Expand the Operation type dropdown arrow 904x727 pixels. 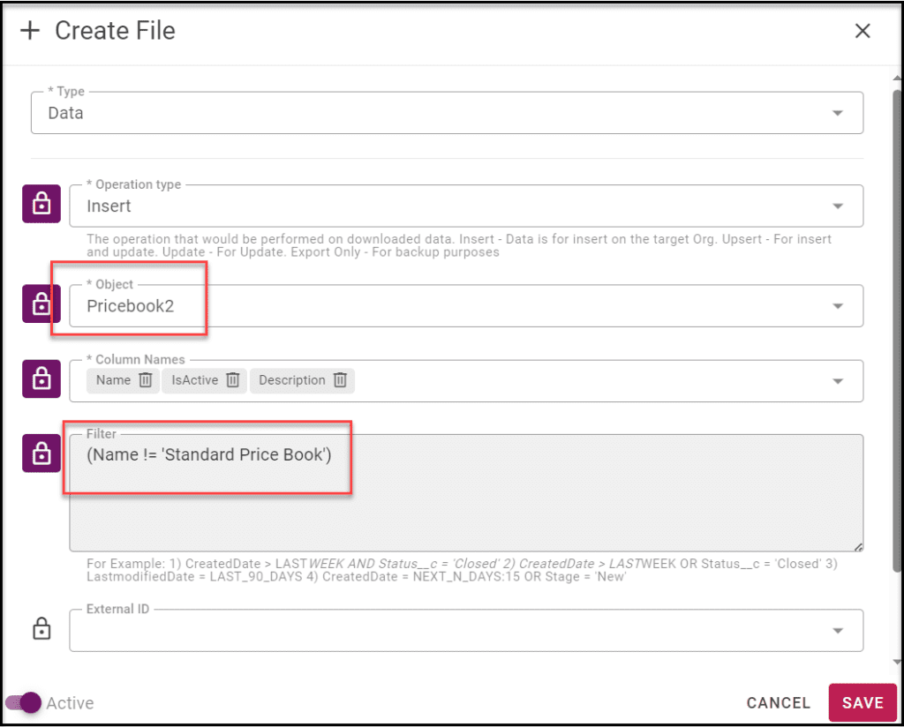pos(838,206)
